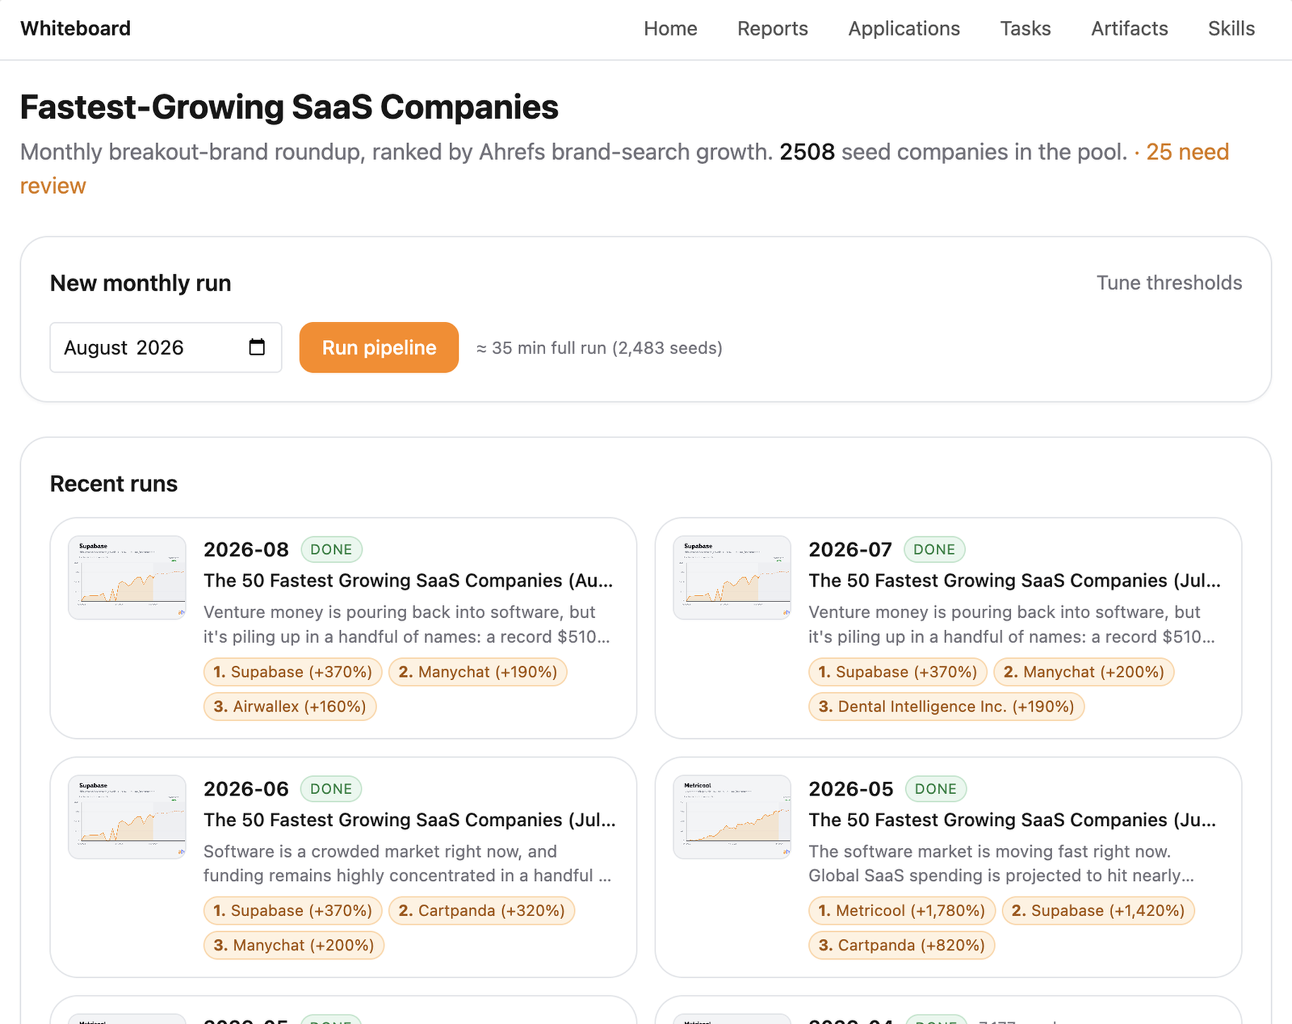
Task: Click the DONE badge on 2026-07 run
Action: (x=934, y=550)
